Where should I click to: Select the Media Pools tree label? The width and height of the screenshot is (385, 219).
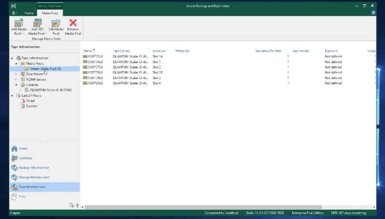pos(34,64)
